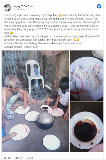Click the share arrow icon
This screenshot has height=160, width=106.
pos(28,158)
